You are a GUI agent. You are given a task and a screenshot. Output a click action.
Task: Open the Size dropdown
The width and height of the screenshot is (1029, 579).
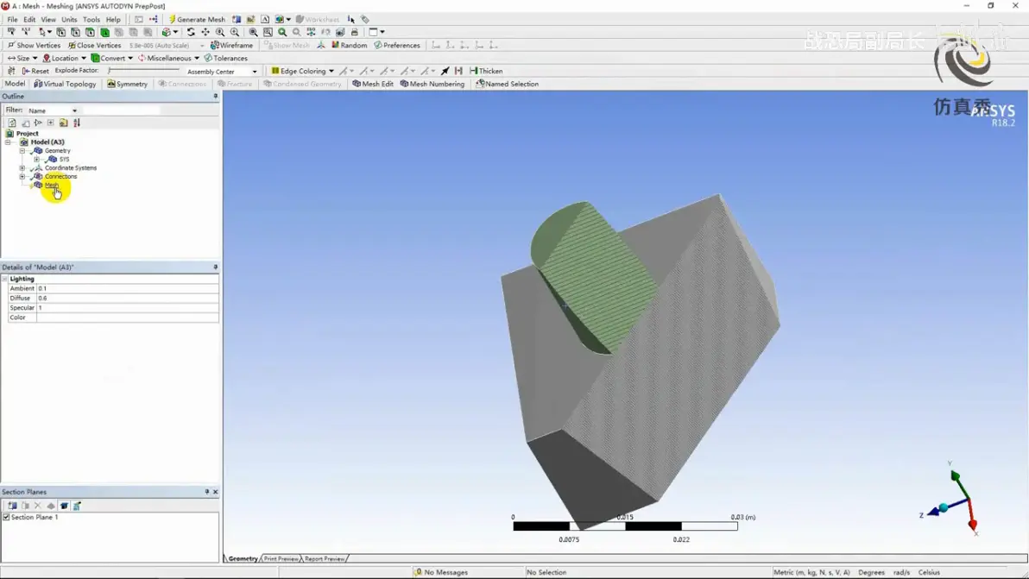(22, 59)
